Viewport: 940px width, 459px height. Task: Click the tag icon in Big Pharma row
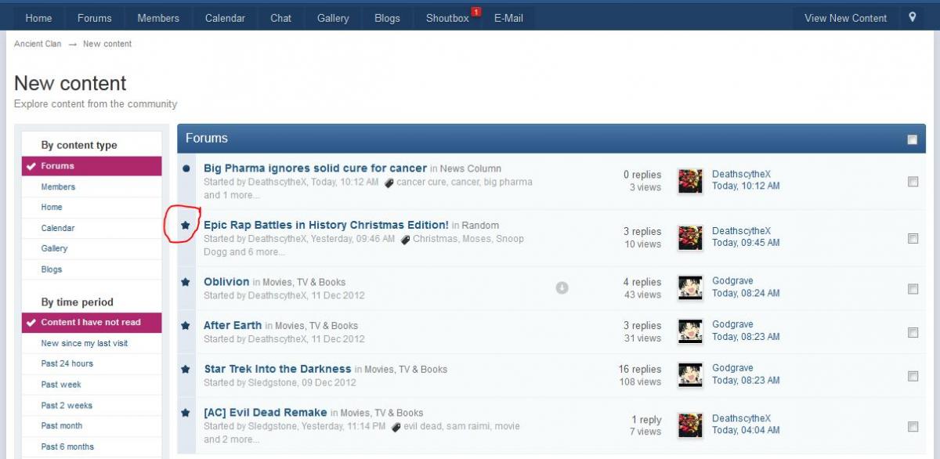coord(389,183)
